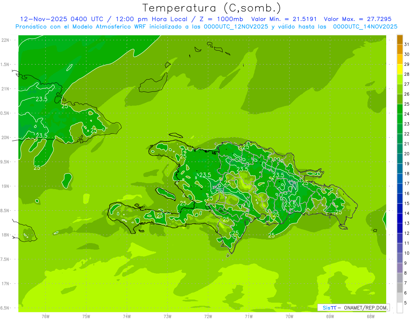Click the legend value '13'
Screen dimensions: 416x321
pos(407,223)
